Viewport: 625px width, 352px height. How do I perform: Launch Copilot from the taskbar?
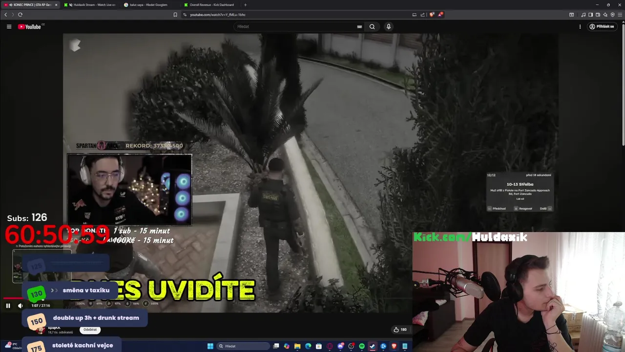tap(287, 346)
